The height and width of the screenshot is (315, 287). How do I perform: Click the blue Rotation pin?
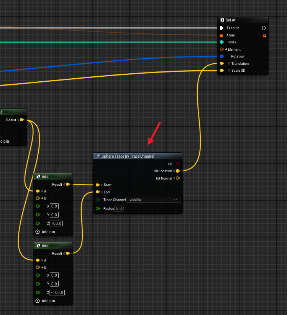222,56
